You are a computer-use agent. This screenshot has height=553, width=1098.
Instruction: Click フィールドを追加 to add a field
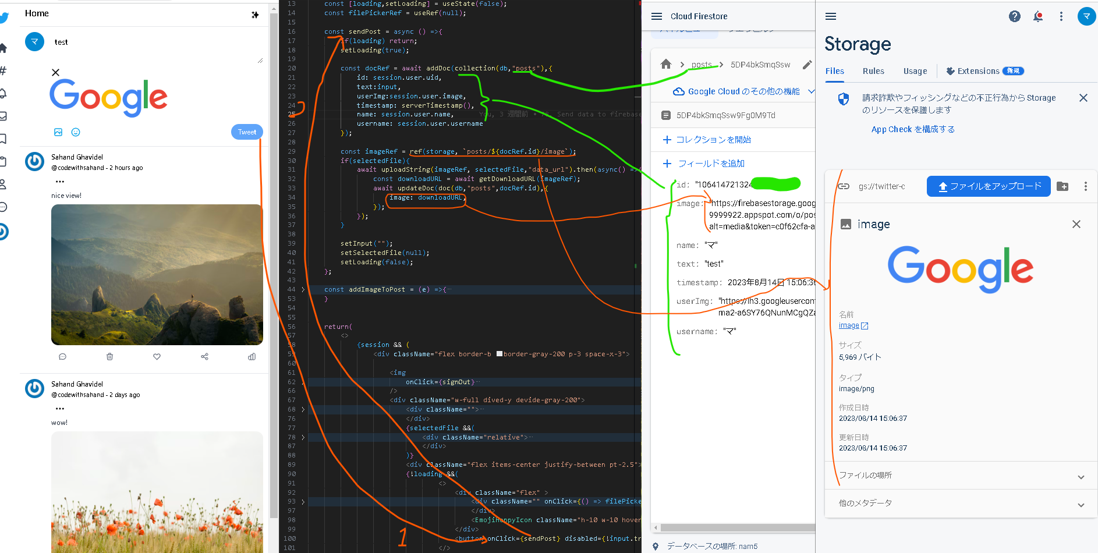[x=704, y=164]
